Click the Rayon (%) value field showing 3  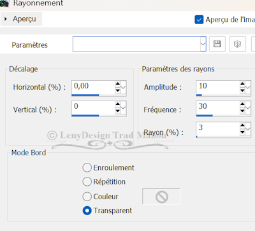(x=218, y=128)
